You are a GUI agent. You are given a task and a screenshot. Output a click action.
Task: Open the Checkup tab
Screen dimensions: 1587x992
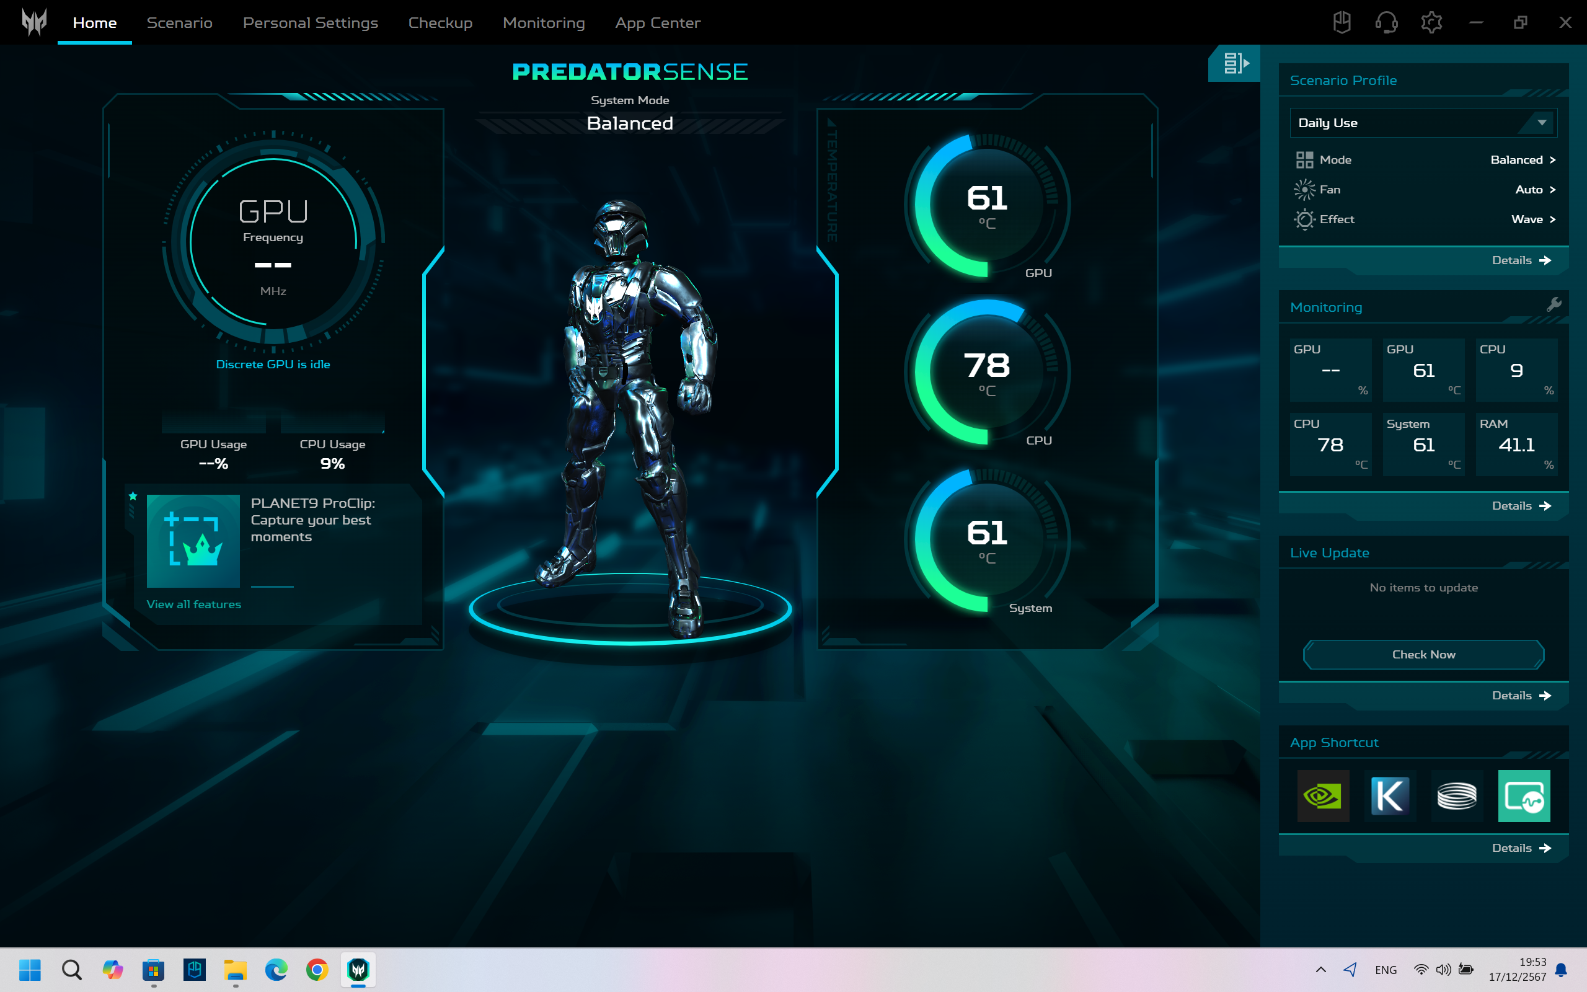tap(440, 22)
